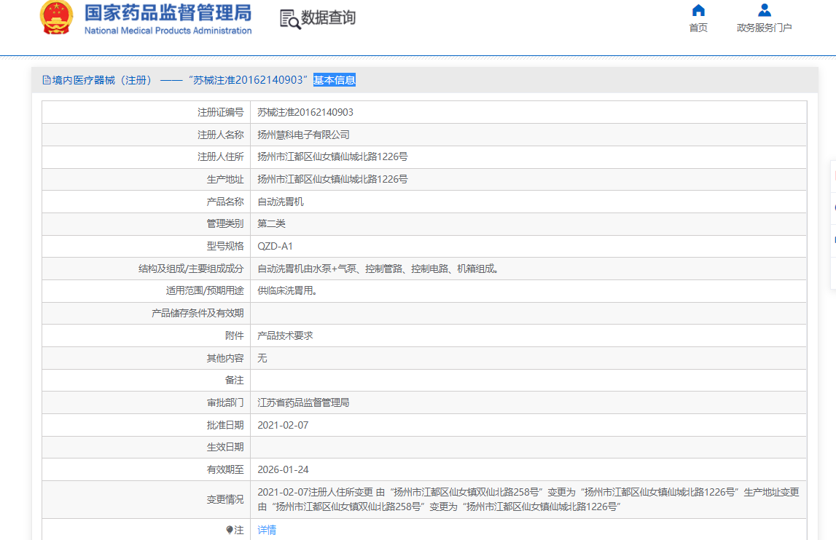Click the 首页 text link
Image resolution: width=836 pixels, height=540 pixels.
tap(698, 28)
